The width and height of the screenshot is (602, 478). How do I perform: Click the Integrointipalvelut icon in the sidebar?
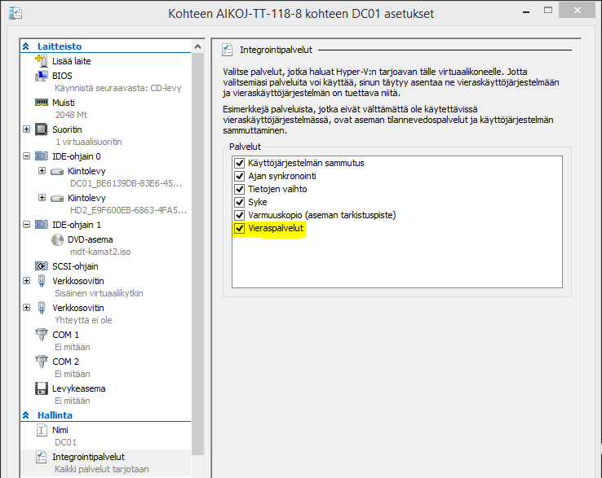pos(42,457)
